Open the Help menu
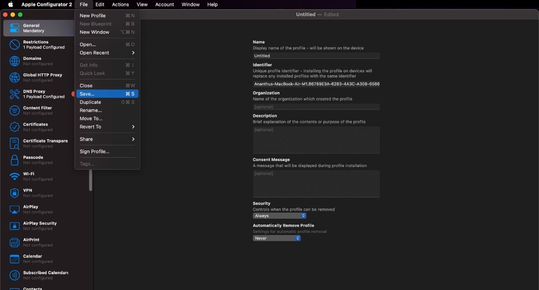Viewport: 539px width, 290px height. 213,4
